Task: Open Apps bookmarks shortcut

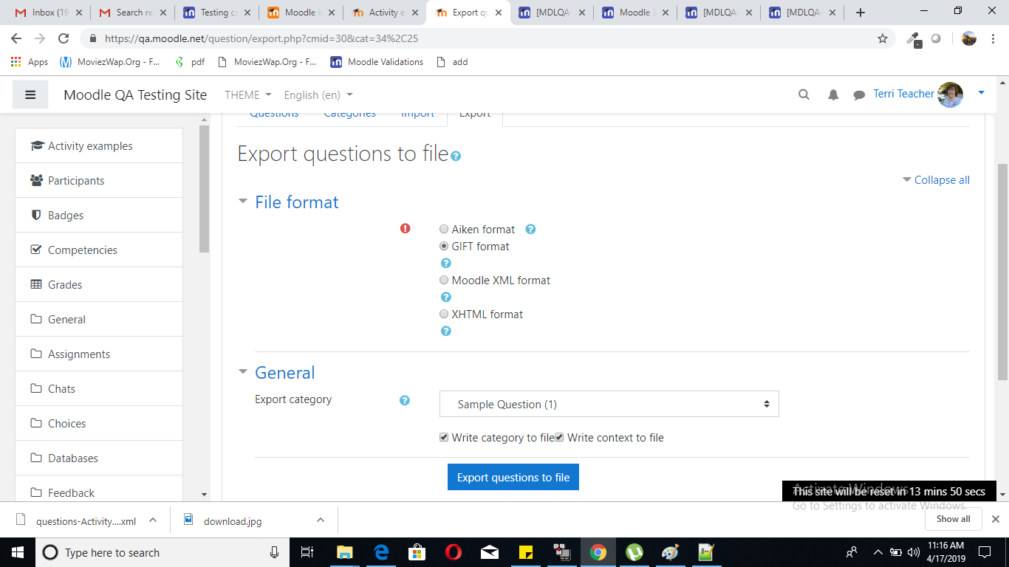Action: [30, 62]
